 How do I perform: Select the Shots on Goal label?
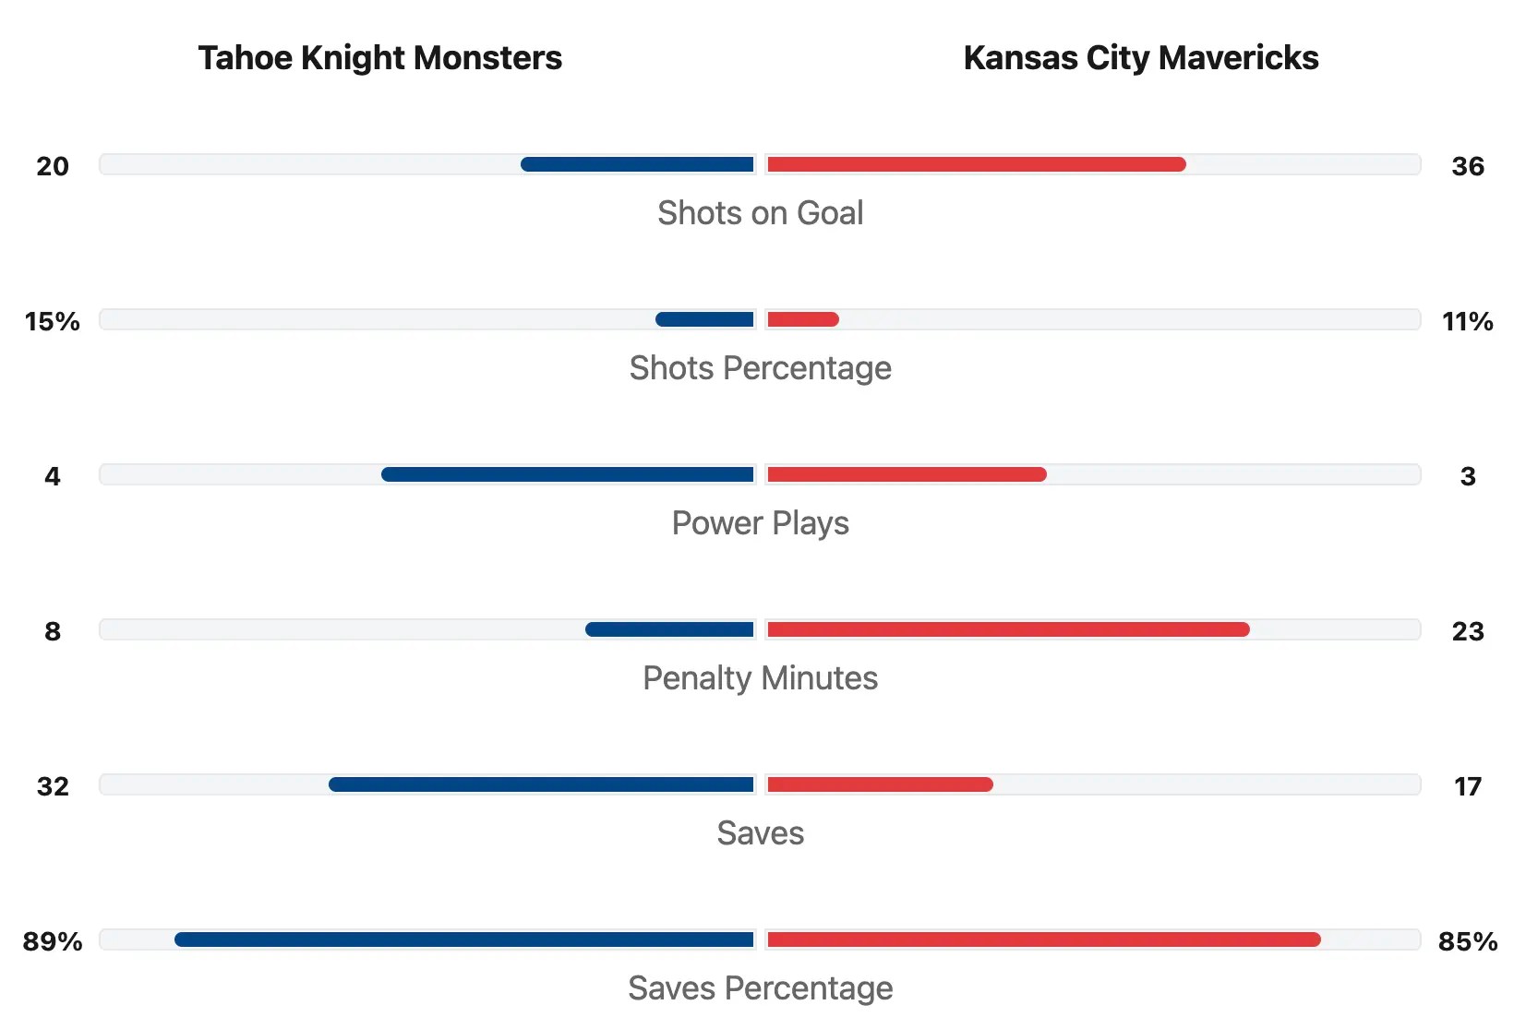click(x=760, y=213)
